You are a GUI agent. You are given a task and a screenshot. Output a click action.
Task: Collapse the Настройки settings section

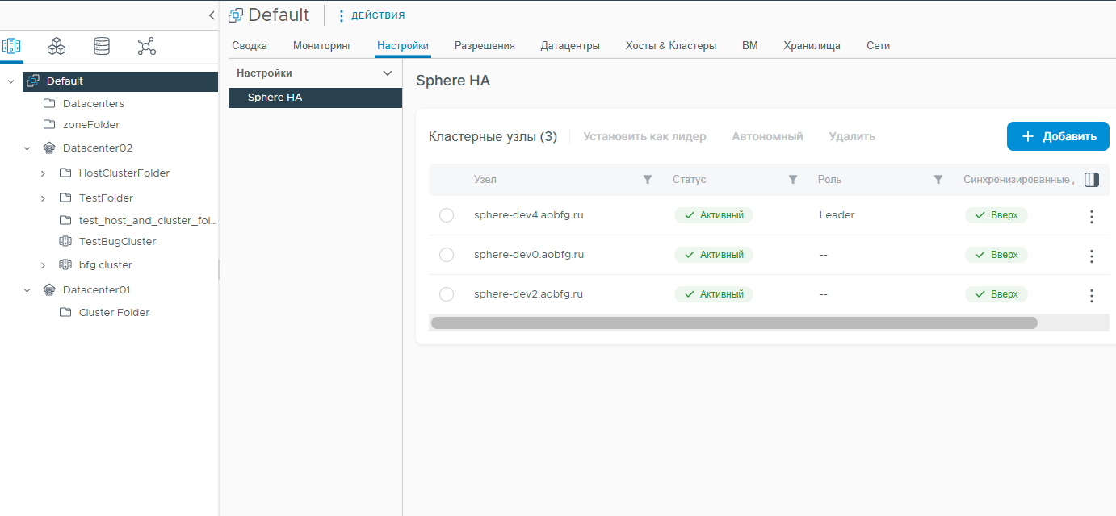(x=387, y=73)
